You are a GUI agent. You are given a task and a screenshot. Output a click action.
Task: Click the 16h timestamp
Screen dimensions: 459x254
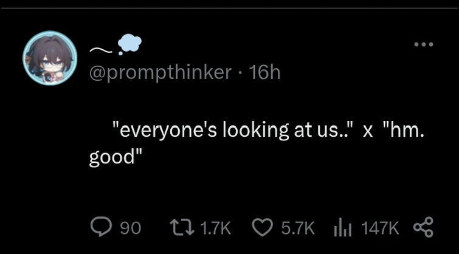(265, 73)
